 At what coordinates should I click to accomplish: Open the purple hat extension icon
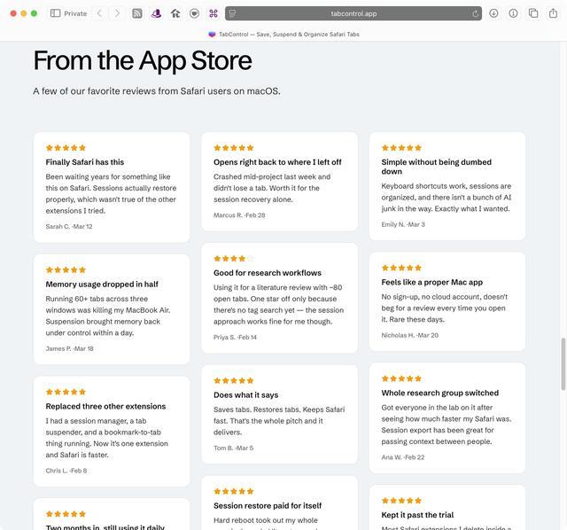(x=156, y=13)
